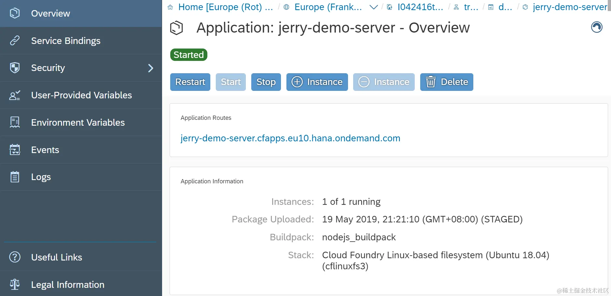Screen dimensions: 611x296
Task: Switch to the Useful Links section
Action: [56, 257]
